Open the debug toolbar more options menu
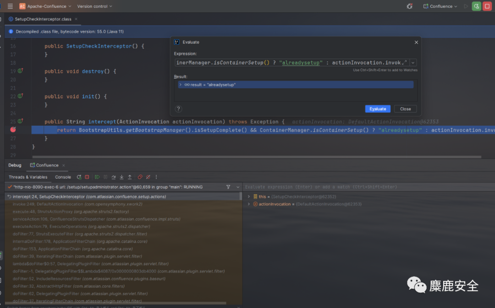 point(156,177)
